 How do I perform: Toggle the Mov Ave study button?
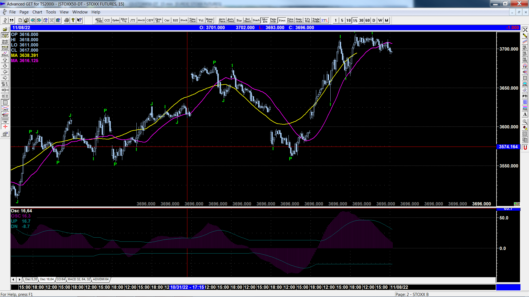265,20
